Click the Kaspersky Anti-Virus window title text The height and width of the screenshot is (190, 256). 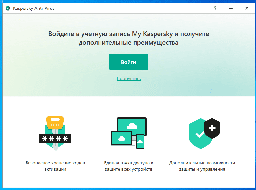point(34,8)
